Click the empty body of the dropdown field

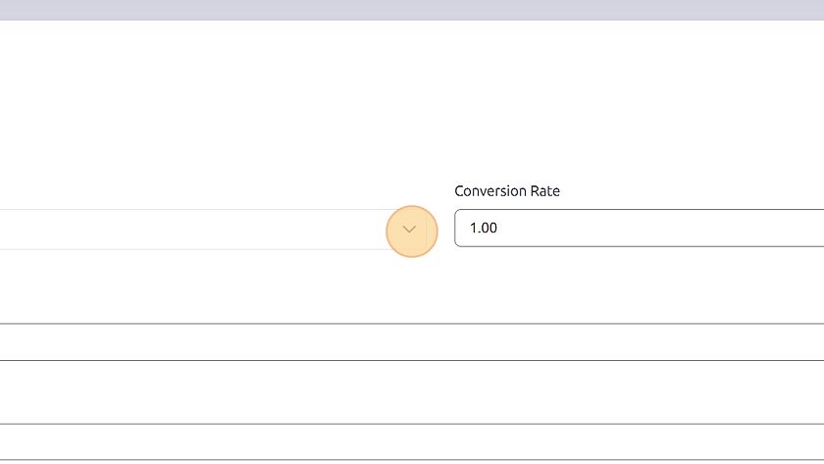click(194, 230)
